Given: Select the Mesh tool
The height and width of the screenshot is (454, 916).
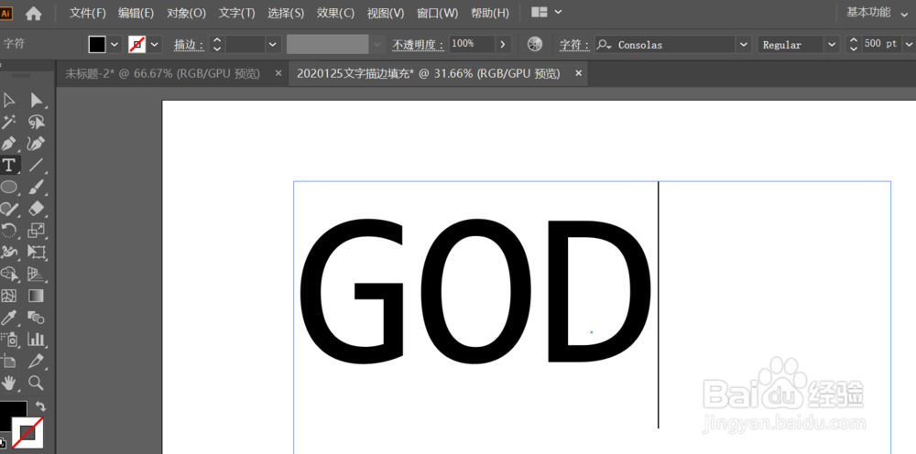Looking at the screenshot, I should pos(9,296).
